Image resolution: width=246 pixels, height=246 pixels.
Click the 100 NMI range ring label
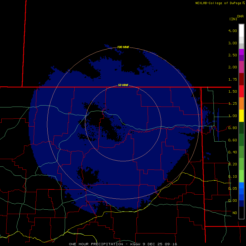[123, 47]
